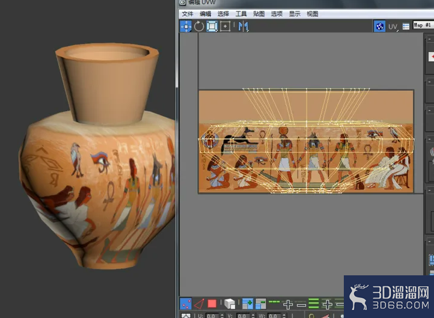Select the Scale subobjects tool

(x=212, y=26)
